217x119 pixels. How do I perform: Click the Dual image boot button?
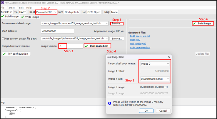click(97, 46)
